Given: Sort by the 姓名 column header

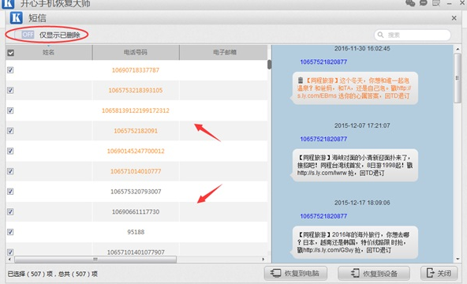Looking at the screenshot, I should (x=49, y=52).
